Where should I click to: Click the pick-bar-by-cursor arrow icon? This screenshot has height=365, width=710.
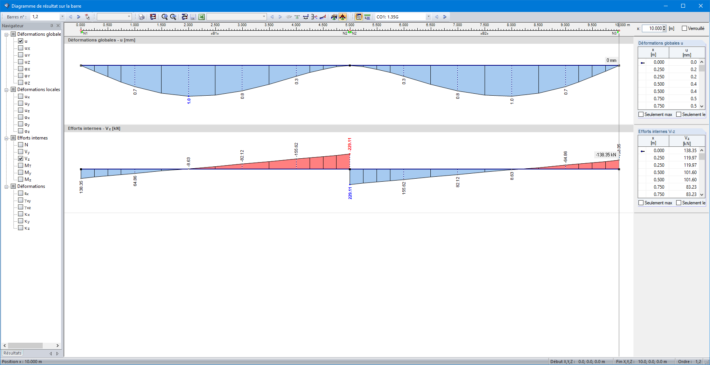[87, 17]
